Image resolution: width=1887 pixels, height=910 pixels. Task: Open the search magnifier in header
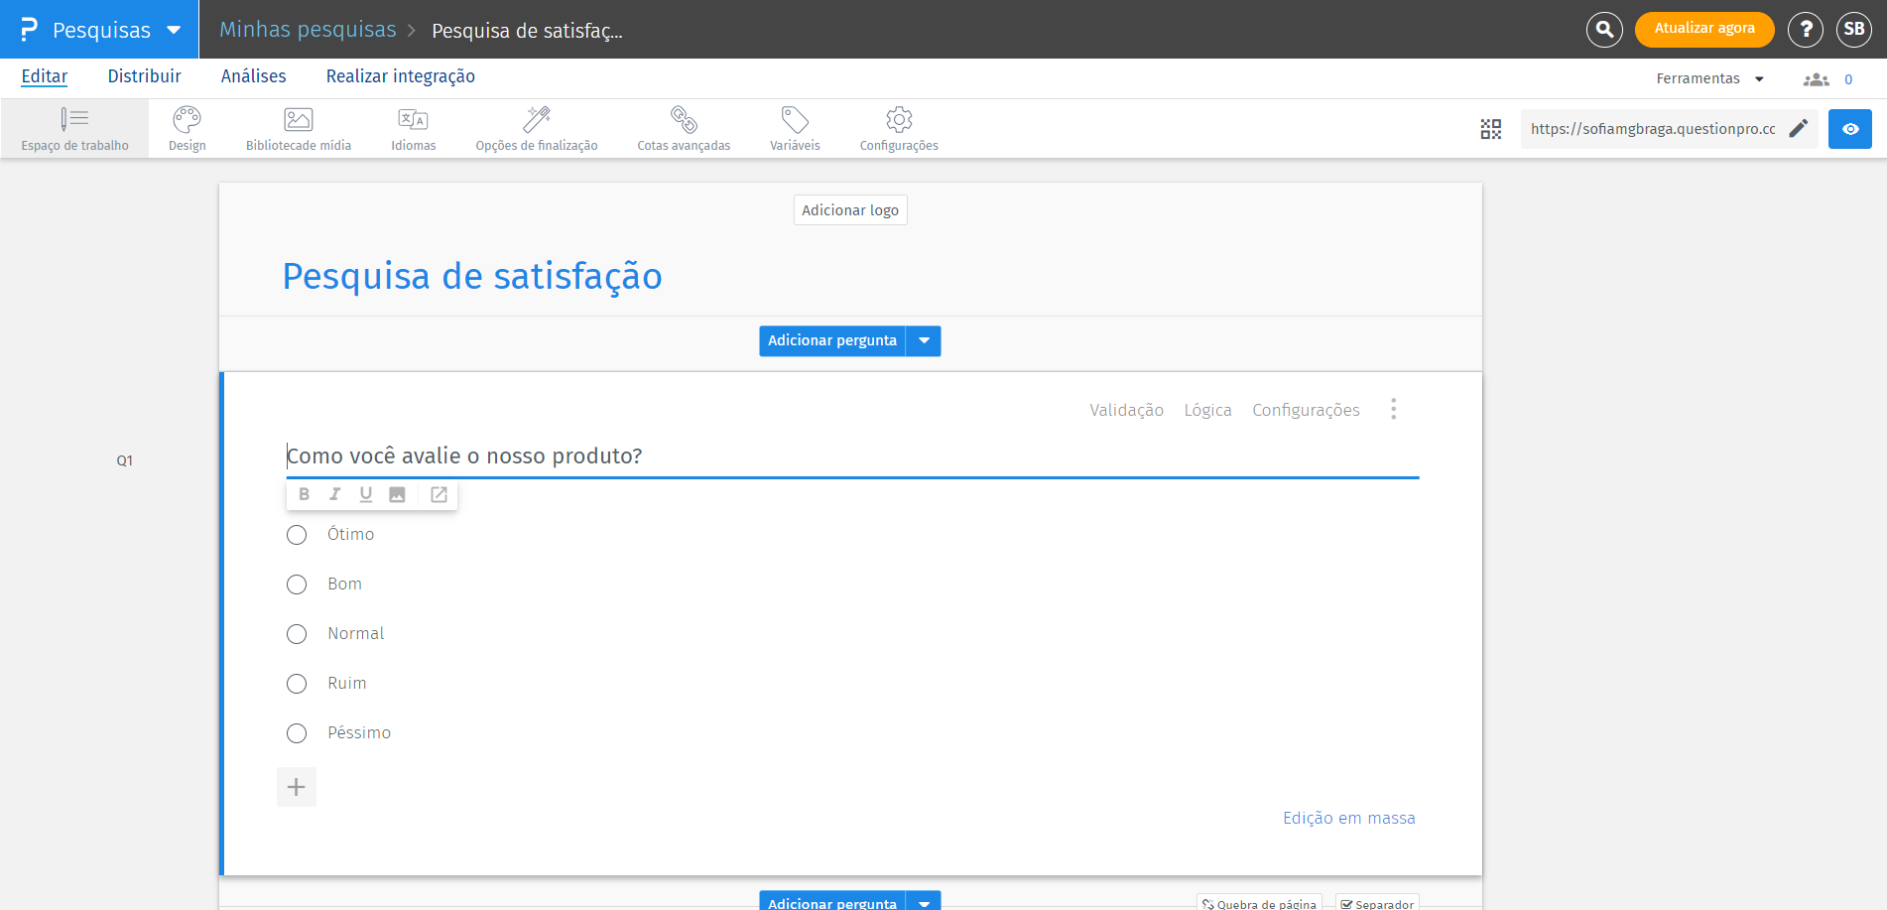pos(1604,29)
